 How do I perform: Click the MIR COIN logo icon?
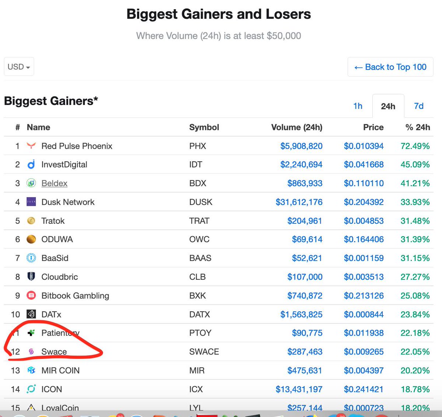pos(31,370)
